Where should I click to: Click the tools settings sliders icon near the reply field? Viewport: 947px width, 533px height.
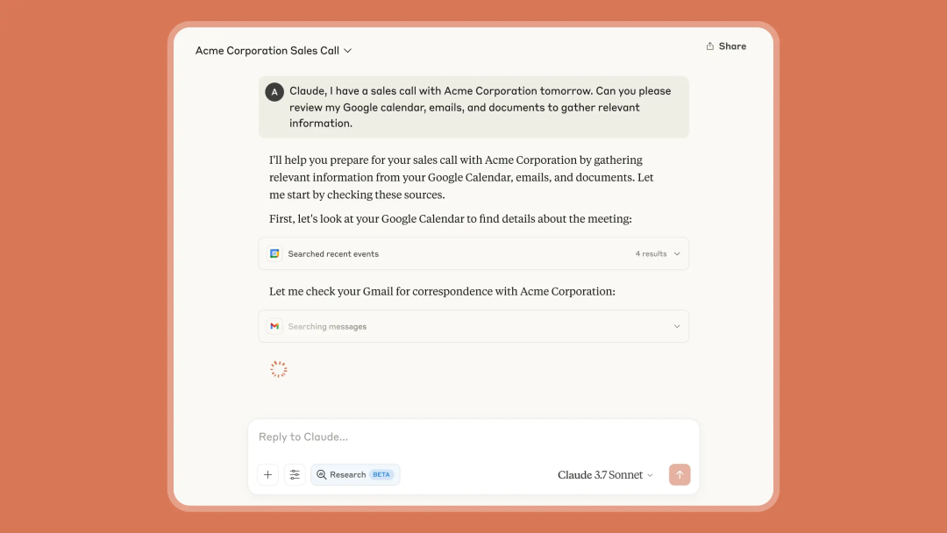tap(295, 474)
